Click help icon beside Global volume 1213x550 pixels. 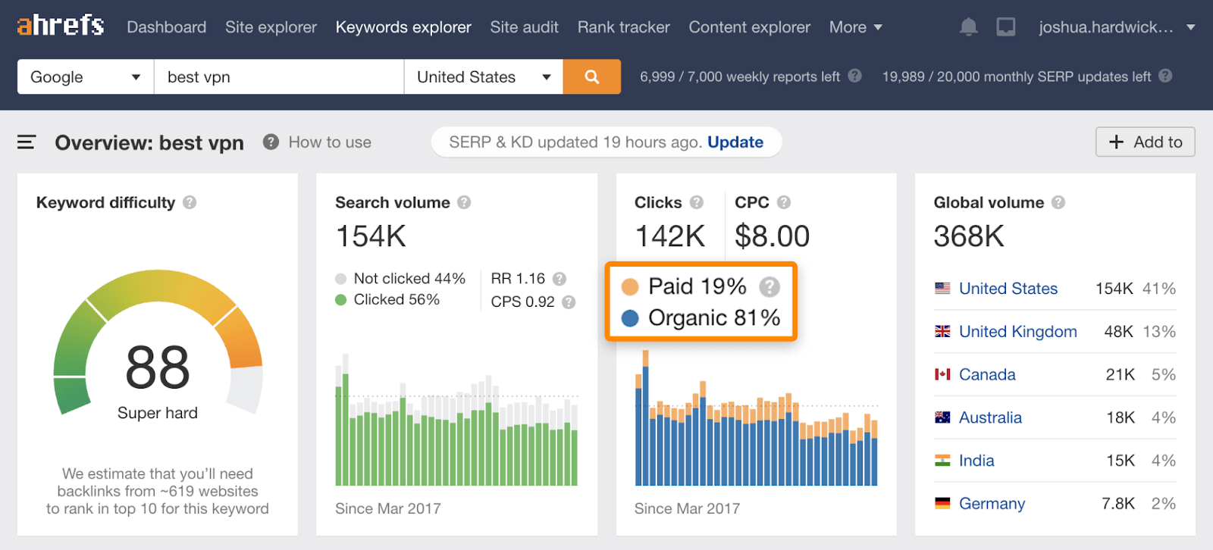click(x=1058, y=202)
